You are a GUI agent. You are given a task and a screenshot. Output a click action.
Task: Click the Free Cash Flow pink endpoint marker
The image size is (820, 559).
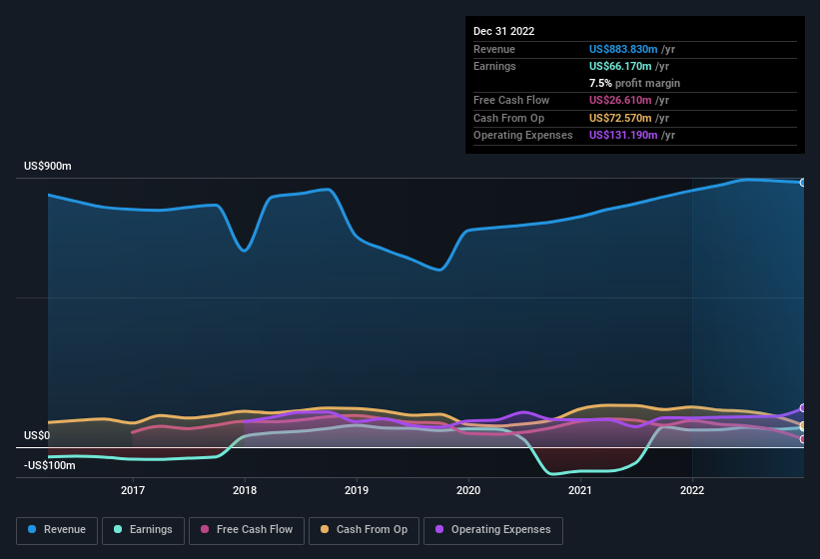coord(803,439)
